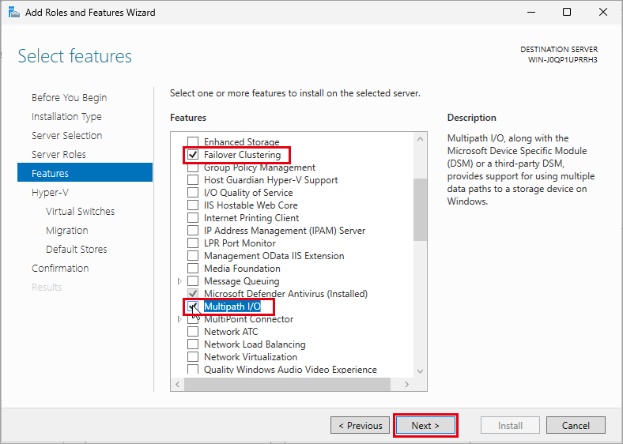Click the wizard icon in title bar
Image resolution: width=623 pixels, height=444 pixels.
(14, 13)
